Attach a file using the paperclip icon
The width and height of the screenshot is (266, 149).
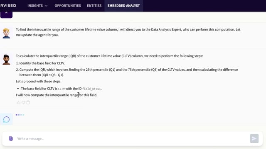(11, 139)
